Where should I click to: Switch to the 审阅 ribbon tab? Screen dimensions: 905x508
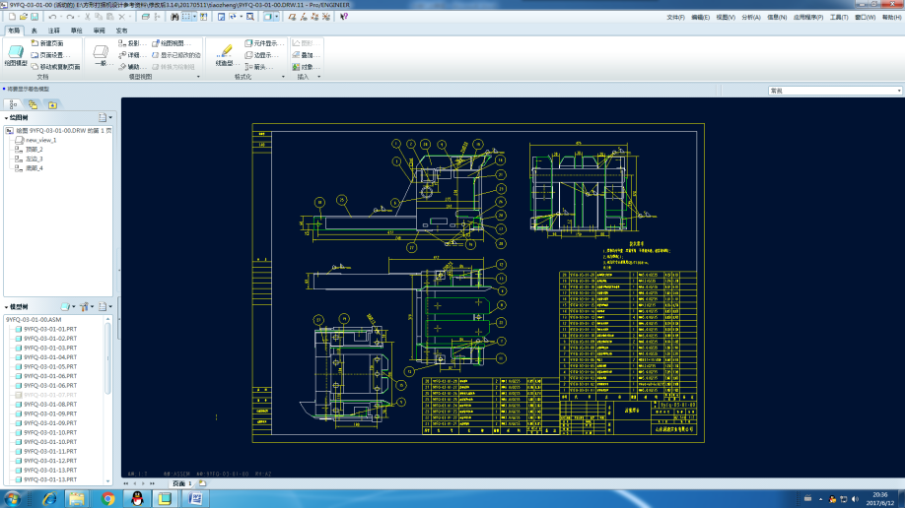coord(100,31)
